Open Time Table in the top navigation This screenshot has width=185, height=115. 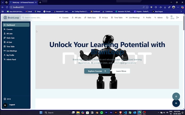(117, 18)
